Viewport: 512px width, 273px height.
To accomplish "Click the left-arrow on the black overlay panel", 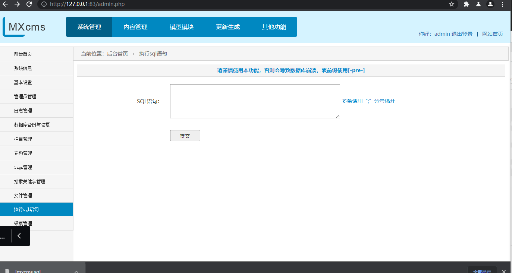I will point(19,236).
